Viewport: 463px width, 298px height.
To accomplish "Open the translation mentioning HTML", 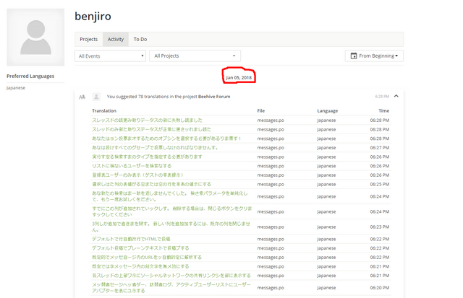I will coord(131,239).
